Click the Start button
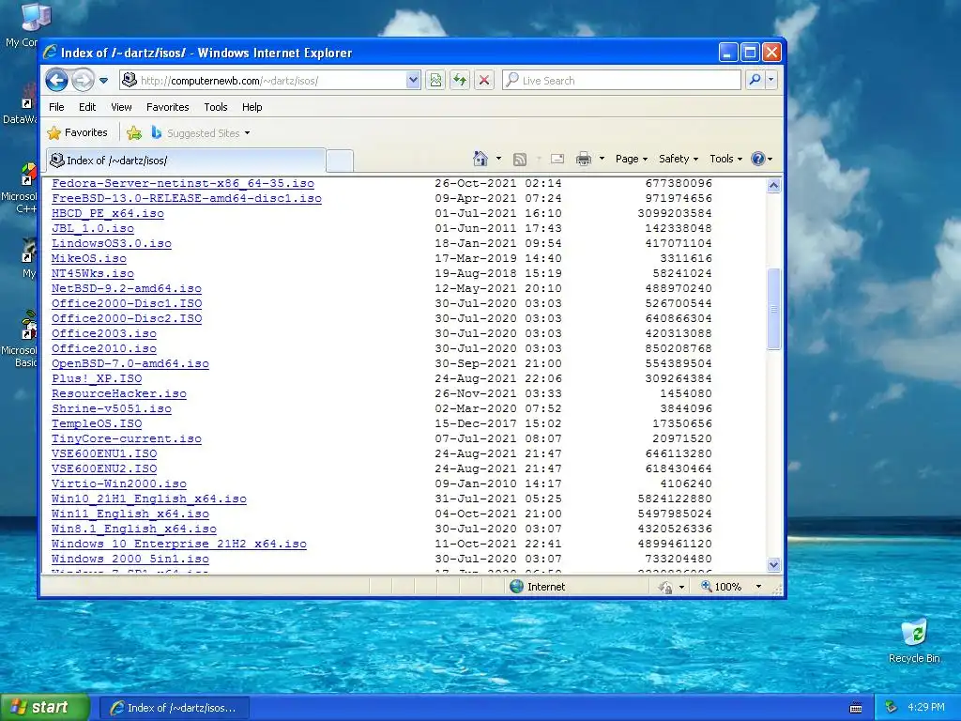This screenshot has height=721, width=961. point(45,708)
